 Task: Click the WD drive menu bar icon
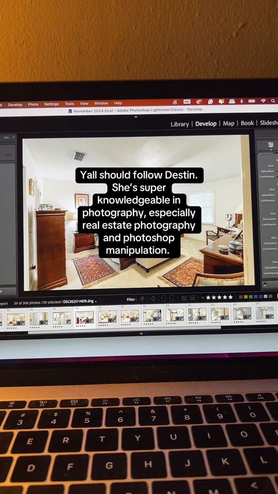[187, 101]
